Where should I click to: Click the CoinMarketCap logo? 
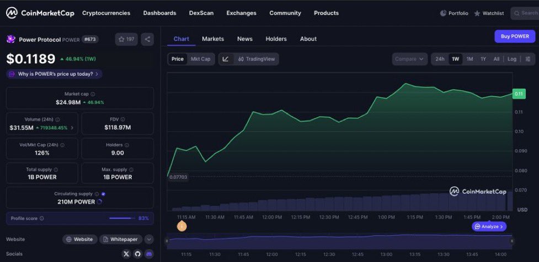pos(40,13)
